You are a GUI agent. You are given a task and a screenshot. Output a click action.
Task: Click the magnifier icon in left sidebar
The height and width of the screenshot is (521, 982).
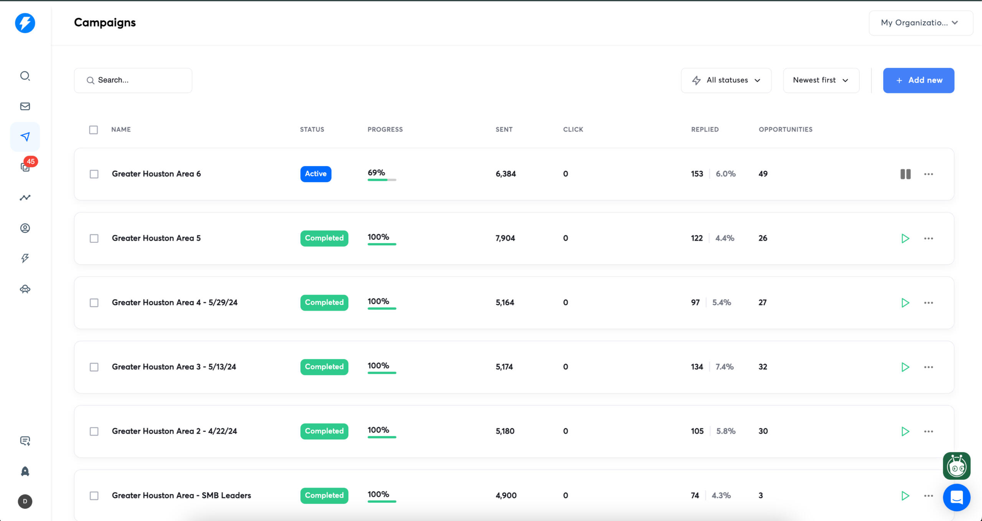coord(25,76)
